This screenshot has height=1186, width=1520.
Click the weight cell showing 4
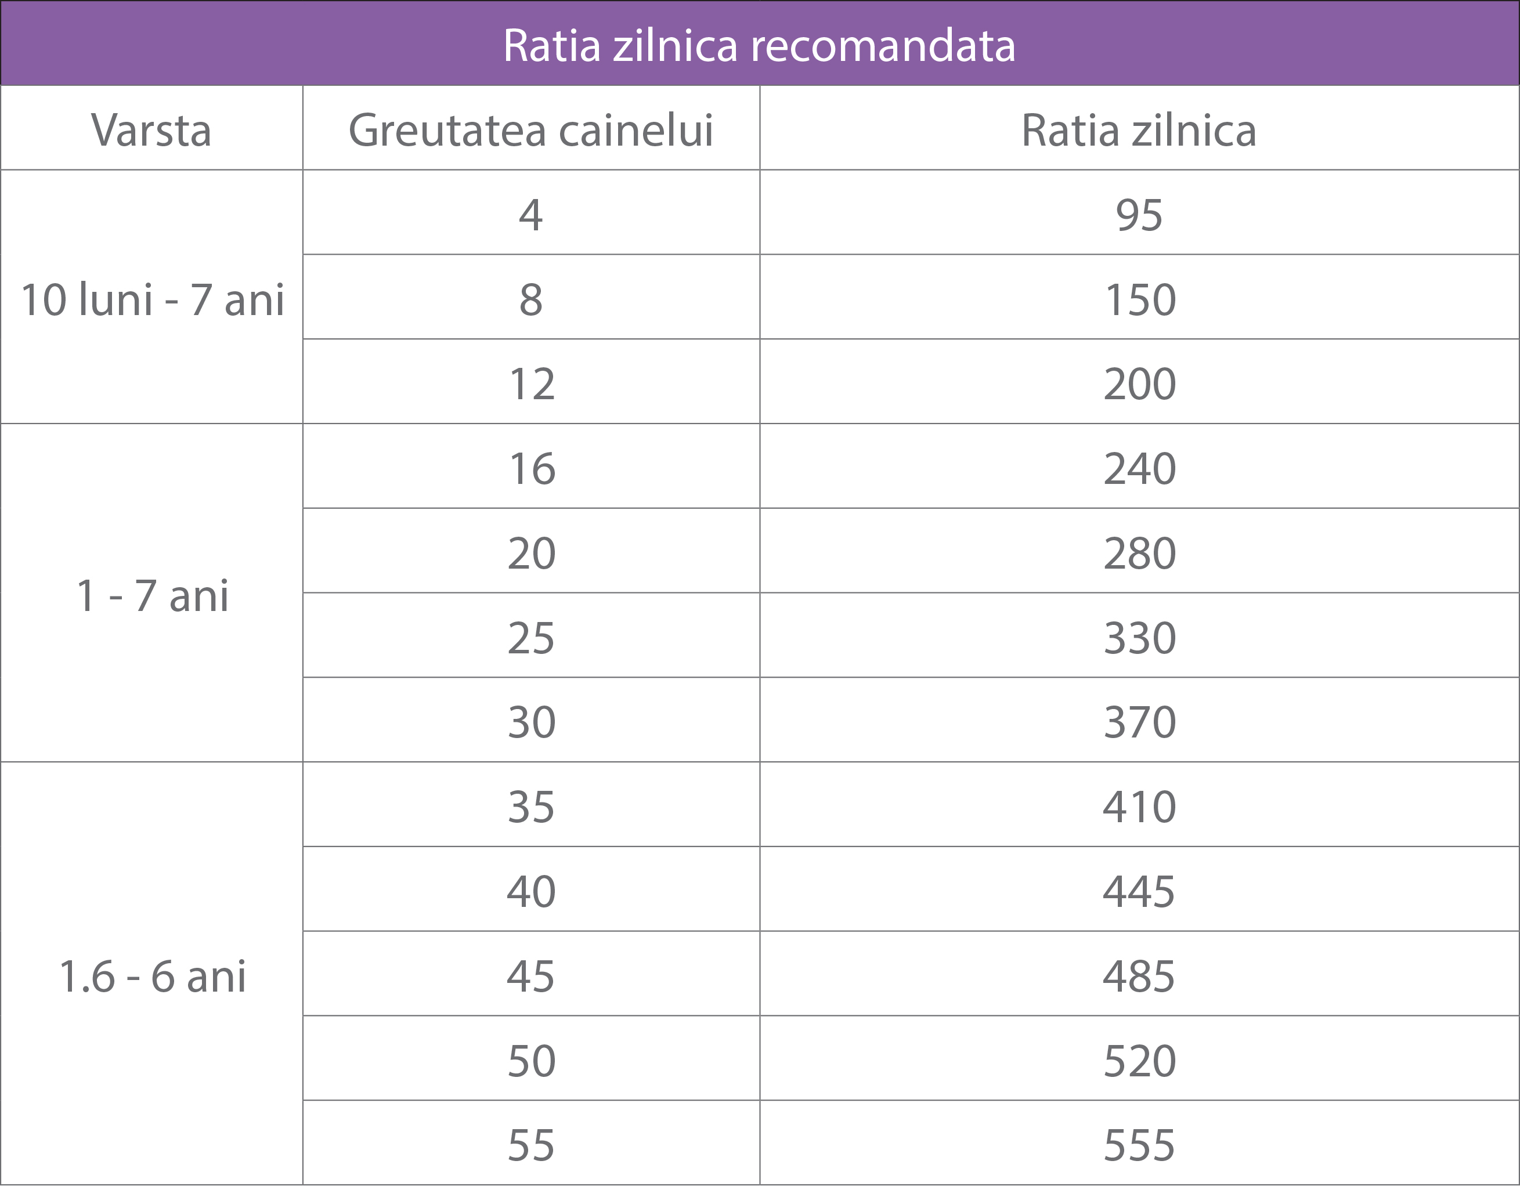tap(531, 213)
